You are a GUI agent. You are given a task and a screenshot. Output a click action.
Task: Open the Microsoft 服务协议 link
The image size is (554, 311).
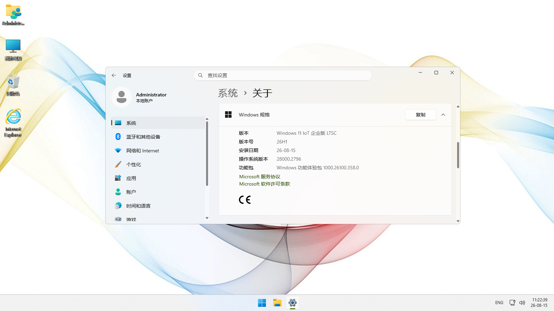click(x=260, y=177)
